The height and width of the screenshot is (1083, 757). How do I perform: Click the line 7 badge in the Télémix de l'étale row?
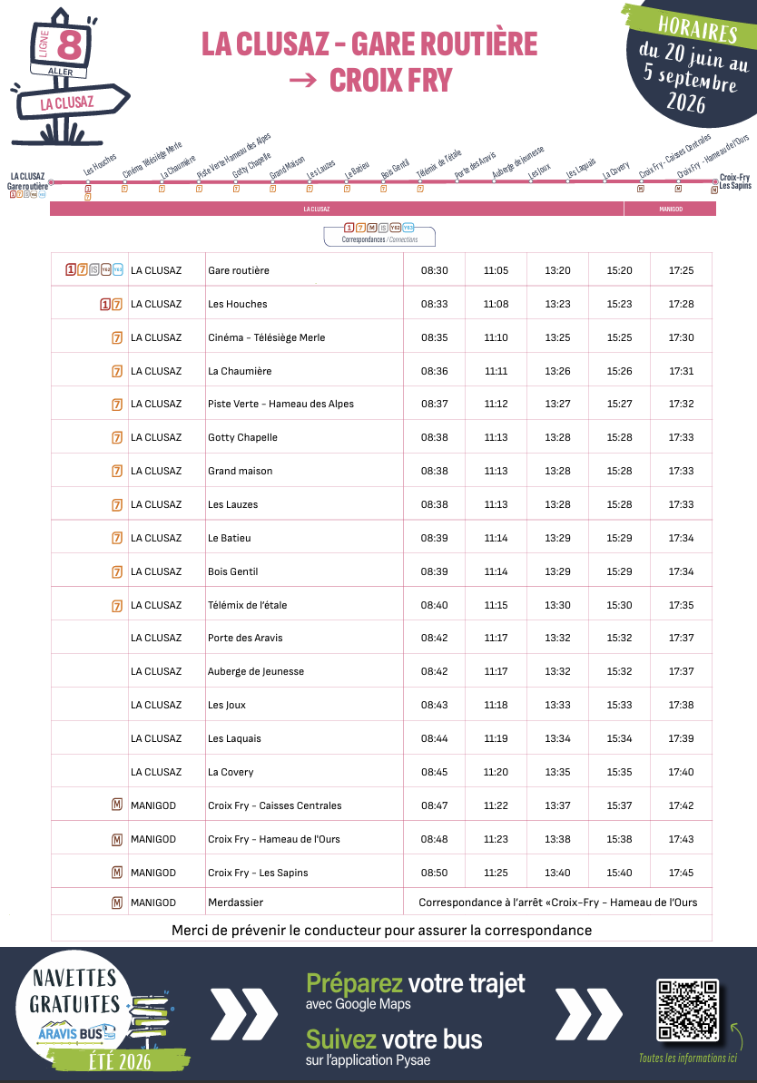pos(117,606)
